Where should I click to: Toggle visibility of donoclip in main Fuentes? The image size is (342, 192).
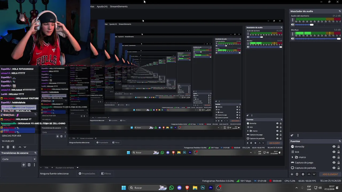pyautogui.click(x=334, y=147)
